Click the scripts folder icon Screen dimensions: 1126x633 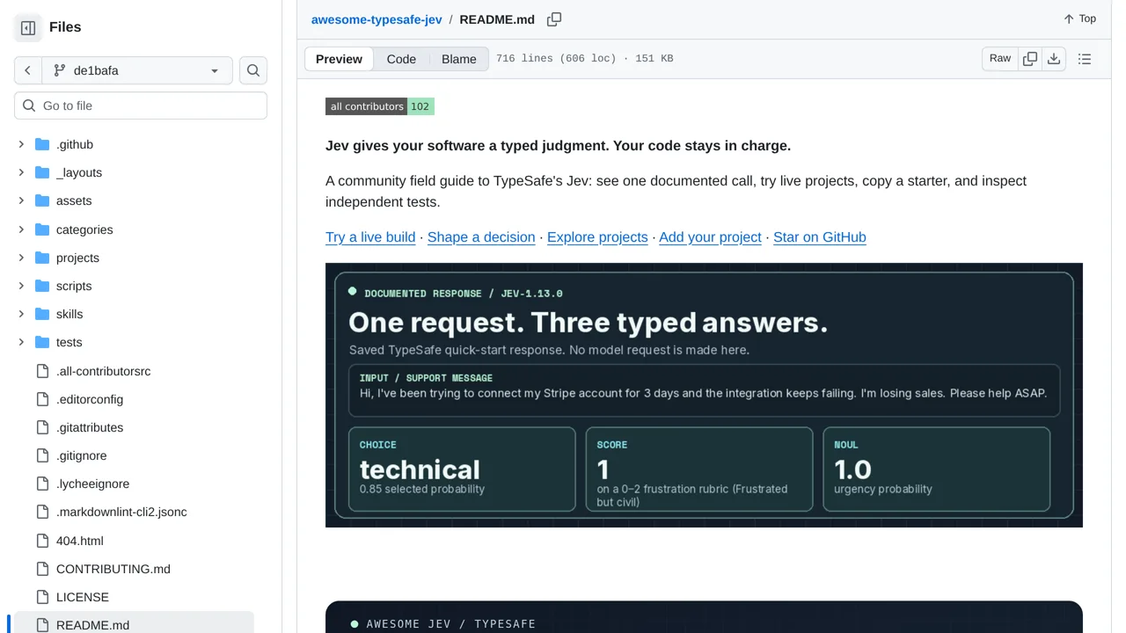42,286
